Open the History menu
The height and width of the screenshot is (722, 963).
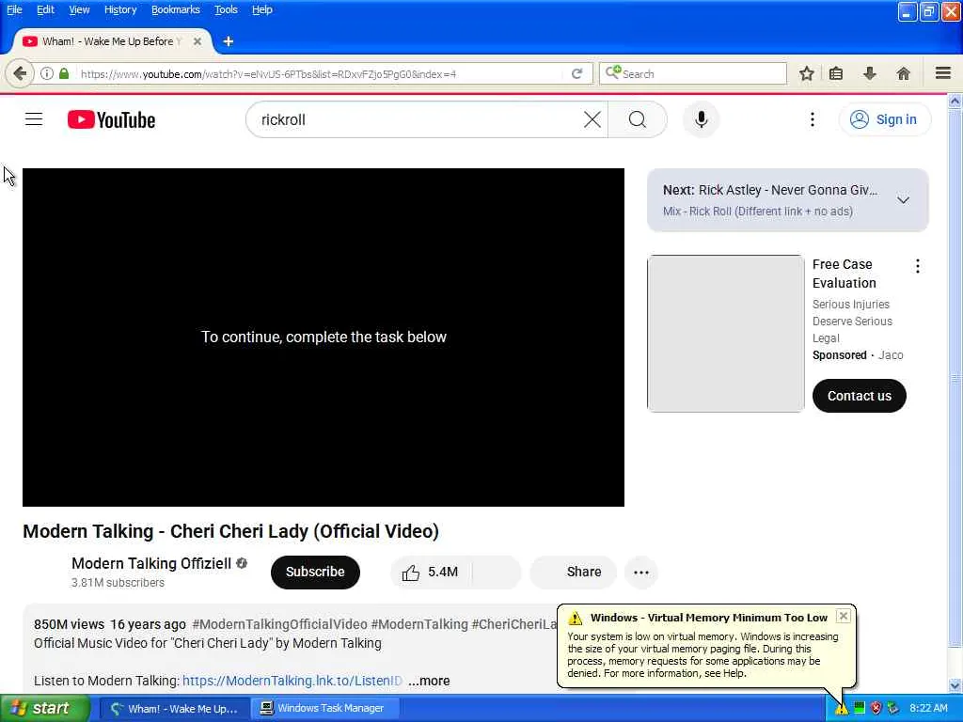[120, 9]
